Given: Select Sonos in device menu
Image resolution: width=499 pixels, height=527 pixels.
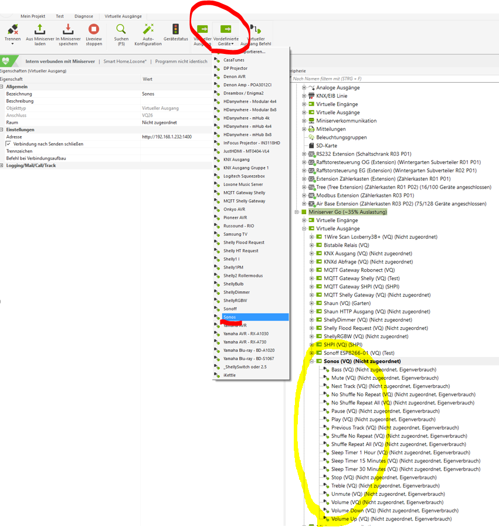Looking at the screenshot, I should pyautogui.click(x=255, y=317).
